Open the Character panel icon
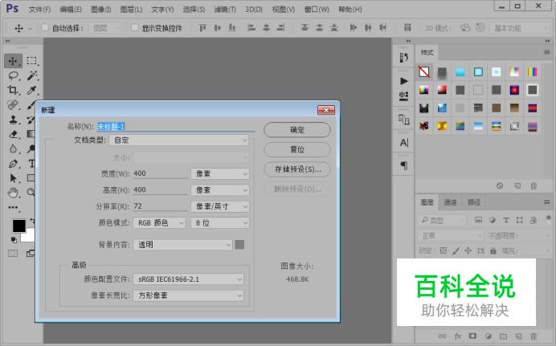556x346 pixels. click(403, 142)
